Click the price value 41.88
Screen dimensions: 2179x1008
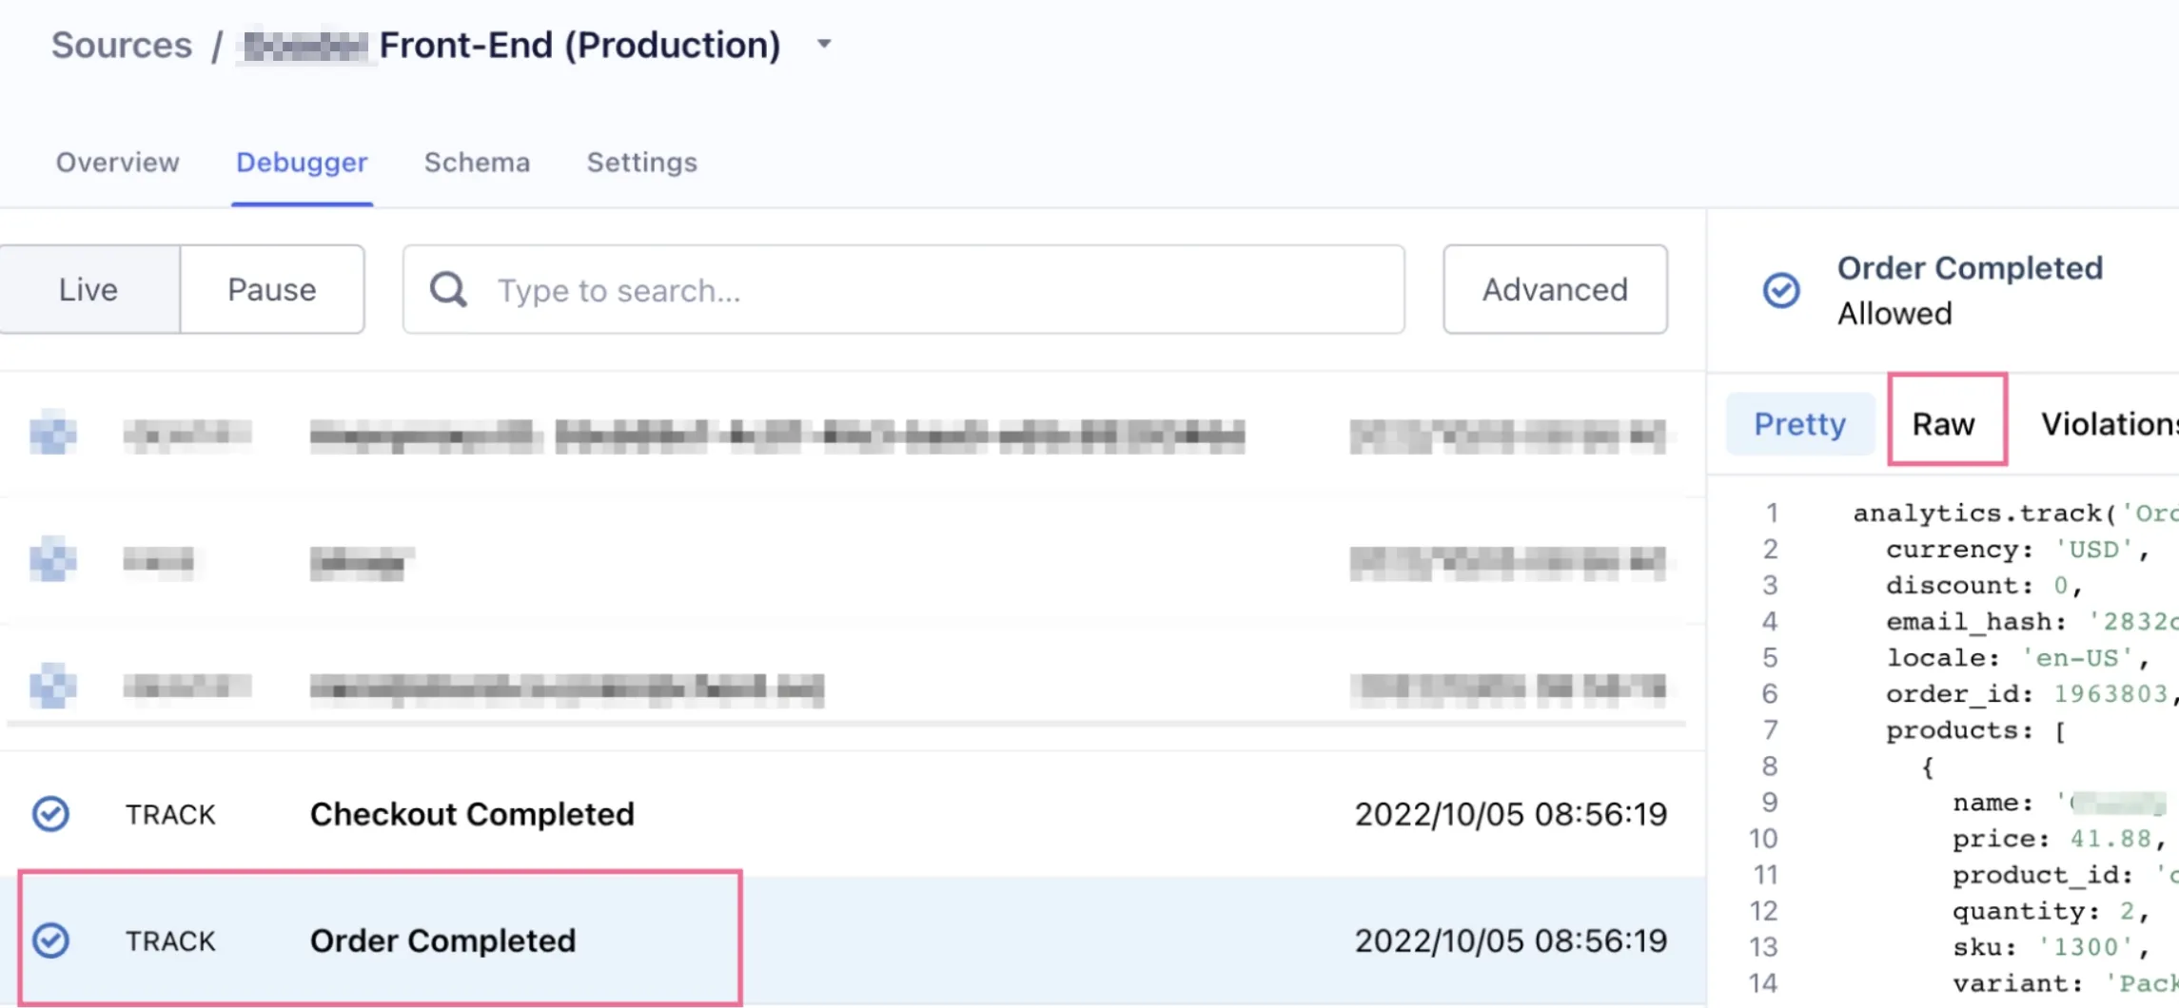(x=2110, y=839)
